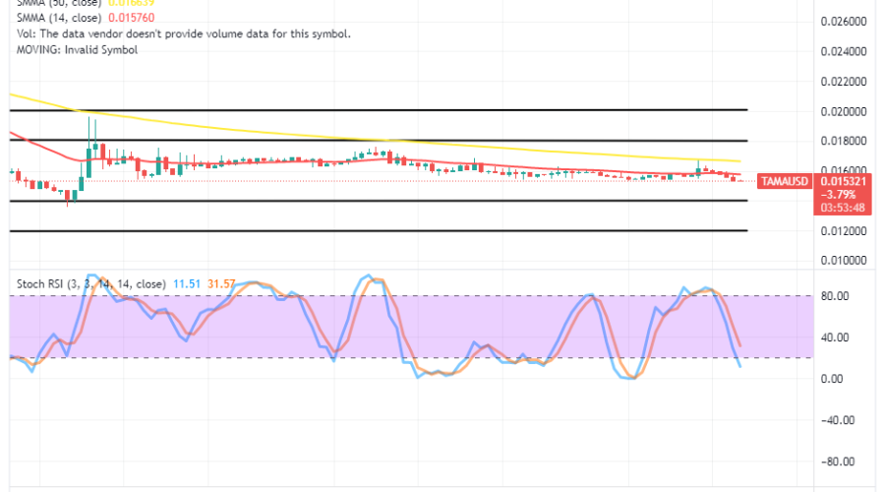885x492 pixels.
Task: Select the current price label 0.015321
Action: click(x=844, y=181)
